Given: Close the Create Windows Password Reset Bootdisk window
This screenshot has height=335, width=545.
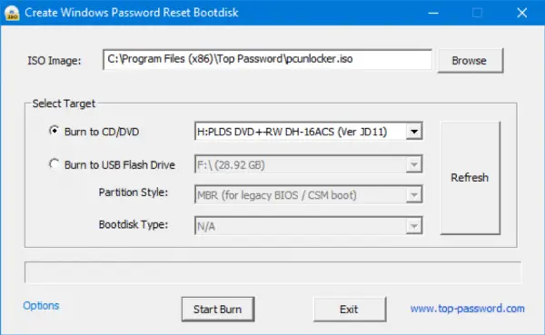Looking at the screenshot, I should [521, 13].
